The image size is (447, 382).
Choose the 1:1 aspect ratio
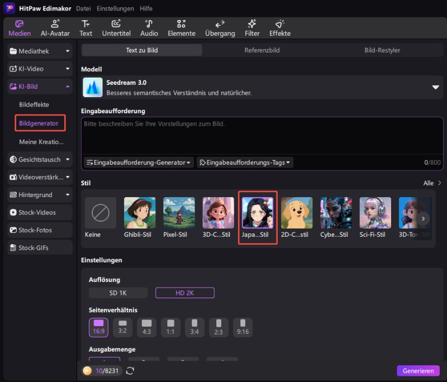point(171,327)
